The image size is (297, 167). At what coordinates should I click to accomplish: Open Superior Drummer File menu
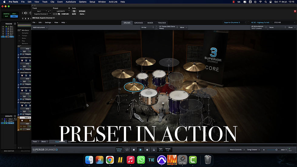(34, 22)
